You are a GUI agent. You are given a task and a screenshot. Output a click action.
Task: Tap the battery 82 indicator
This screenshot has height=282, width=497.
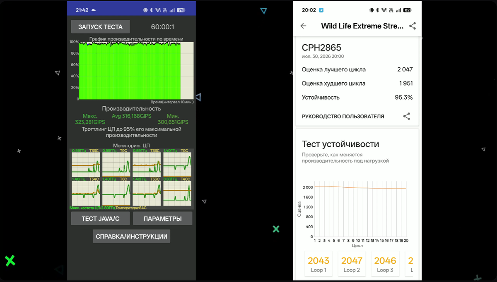coord(407,10)
